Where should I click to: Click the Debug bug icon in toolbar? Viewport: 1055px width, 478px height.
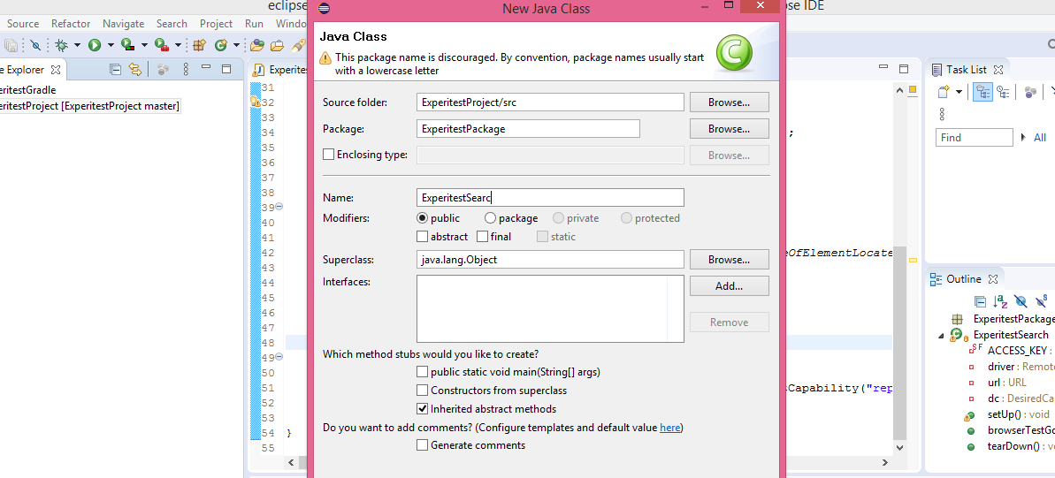tap(62, 46)
